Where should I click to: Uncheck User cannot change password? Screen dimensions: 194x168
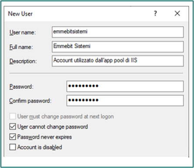pos(13,126)
